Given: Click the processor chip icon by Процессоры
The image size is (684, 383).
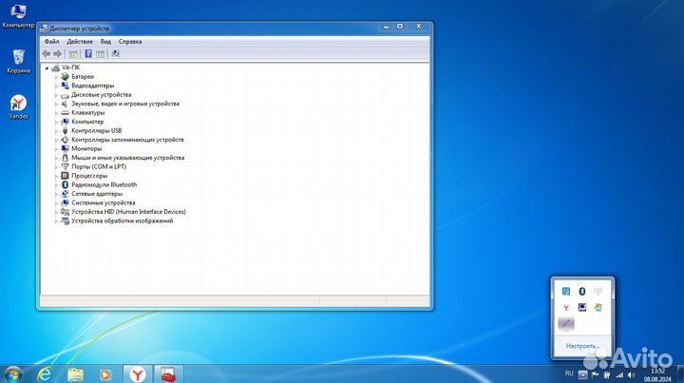Looking at the screenshot, I should click(x=65, y=176).
